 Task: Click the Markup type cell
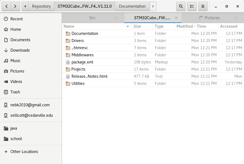[161, 62]
